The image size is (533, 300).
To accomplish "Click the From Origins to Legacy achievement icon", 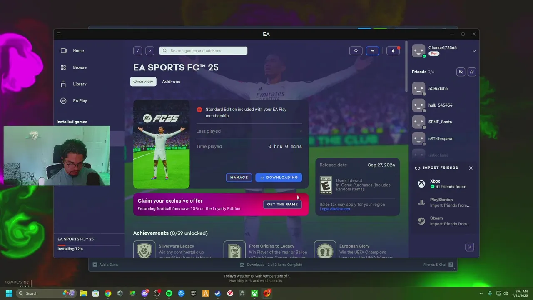I will [234, 250].
